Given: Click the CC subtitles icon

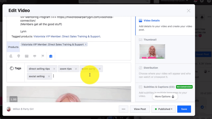Looking at the screenshot, I should pos(140,87).
